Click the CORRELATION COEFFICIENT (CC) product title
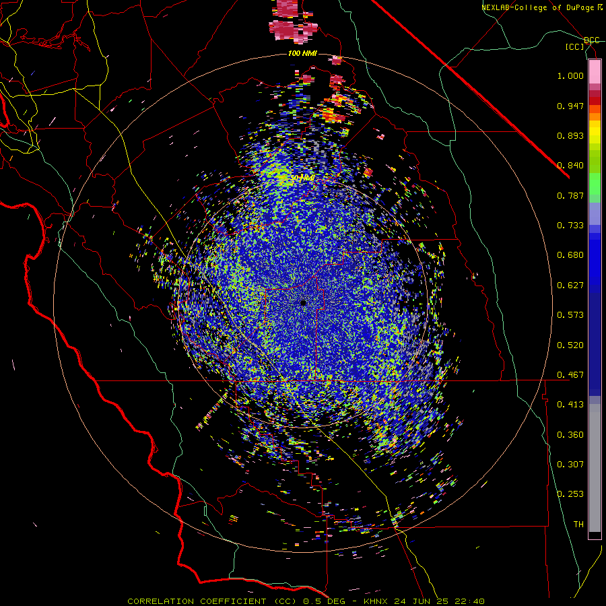Viewport: 606px width, 606px height. [212, 601]
